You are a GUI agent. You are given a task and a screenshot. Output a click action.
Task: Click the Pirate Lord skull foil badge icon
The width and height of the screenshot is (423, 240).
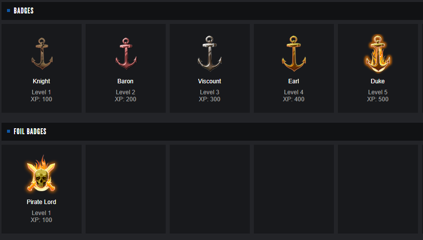coord(42,174)
